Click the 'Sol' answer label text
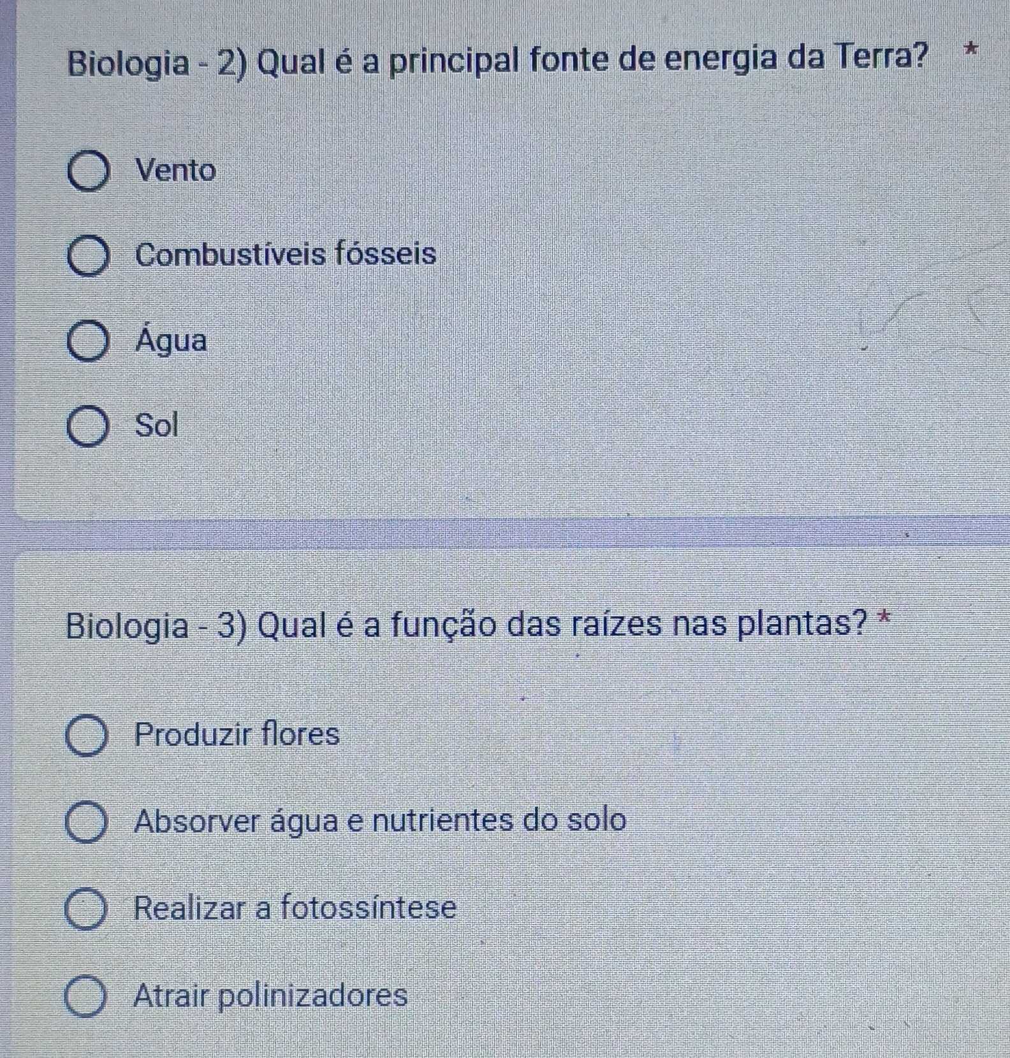 157,425
